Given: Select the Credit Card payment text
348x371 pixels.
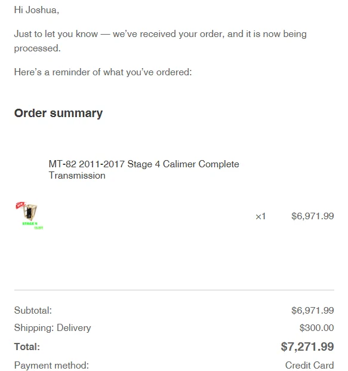Looking at the screenshot, I should coord(309,365).
